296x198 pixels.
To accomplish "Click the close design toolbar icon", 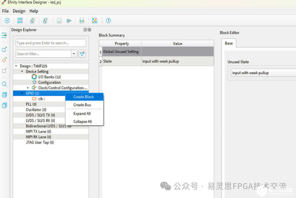I will click(7, 21).
